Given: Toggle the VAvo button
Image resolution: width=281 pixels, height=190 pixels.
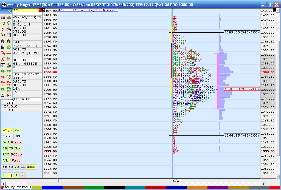Looking at the screenshot, I should point(16,161).
